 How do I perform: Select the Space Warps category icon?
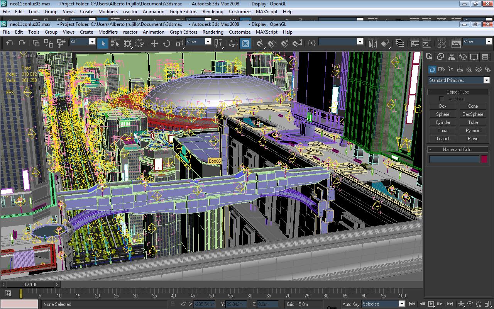[478, 70]
